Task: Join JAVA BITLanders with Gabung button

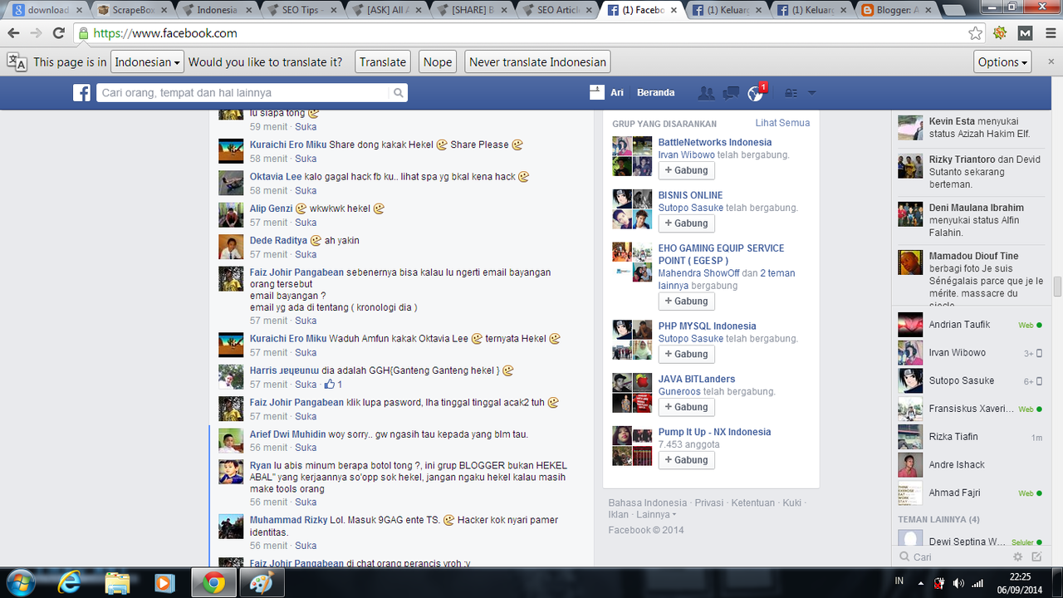Action: coord(687,407)
